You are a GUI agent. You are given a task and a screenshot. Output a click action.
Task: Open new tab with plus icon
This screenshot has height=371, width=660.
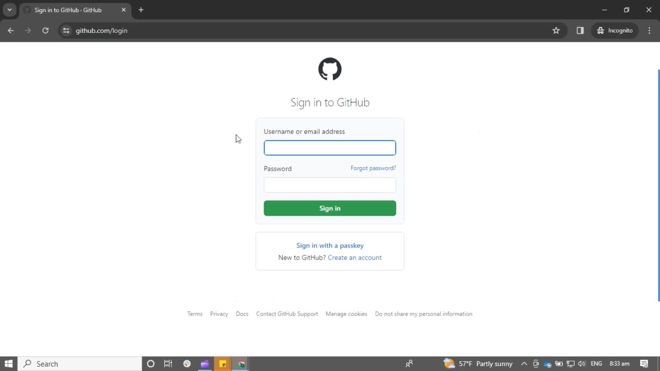(141, 10)
